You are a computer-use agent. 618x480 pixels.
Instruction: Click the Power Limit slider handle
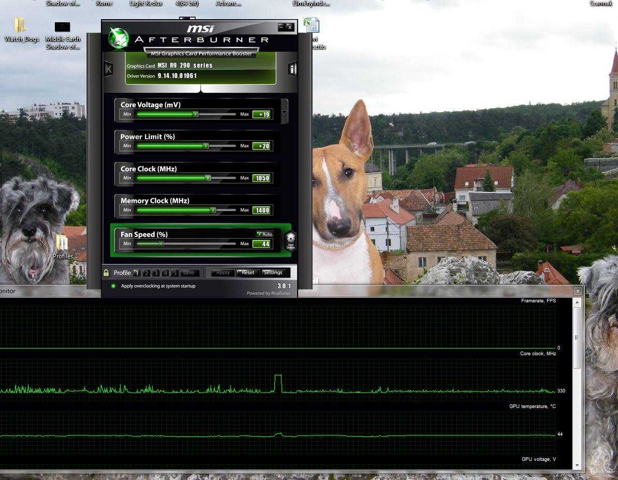(x=205, y=146)
